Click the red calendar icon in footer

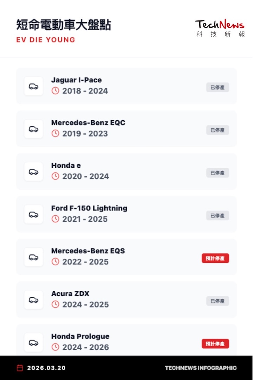tap(20, 368)
